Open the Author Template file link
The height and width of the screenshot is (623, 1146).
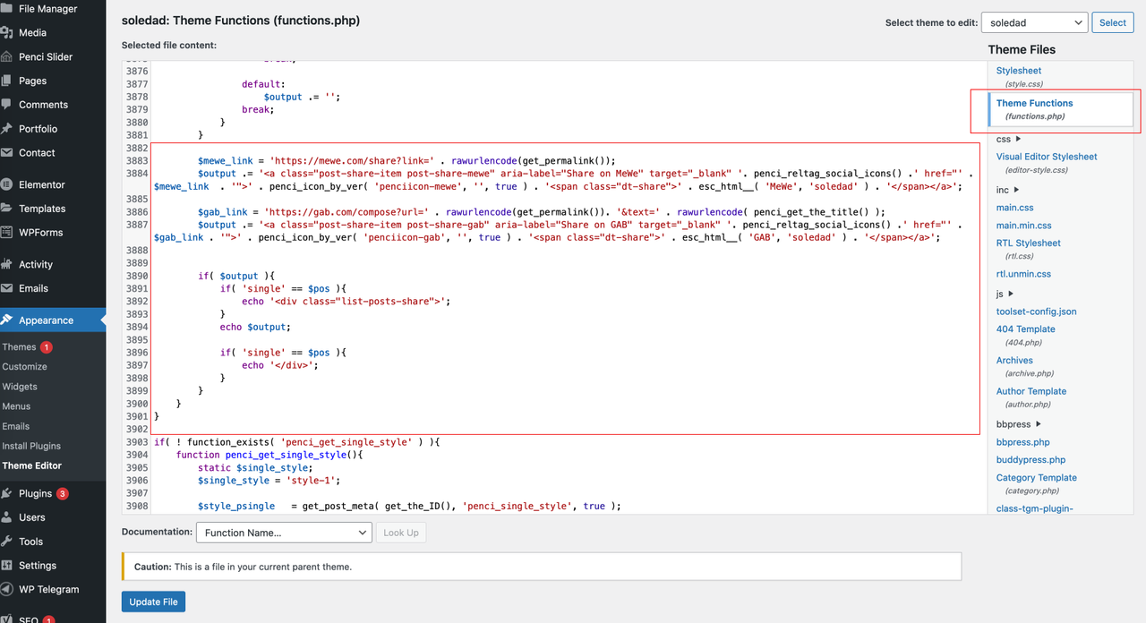tap(1031, 391)
